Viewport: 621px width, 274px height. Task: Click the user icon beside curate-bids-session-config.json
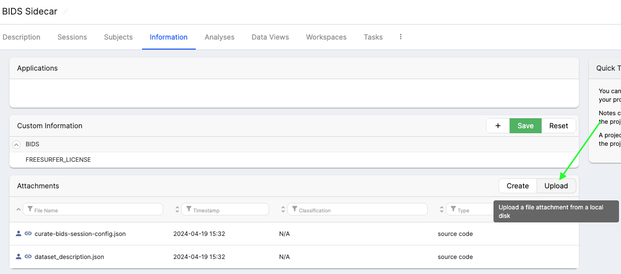(x=19, y=233)
